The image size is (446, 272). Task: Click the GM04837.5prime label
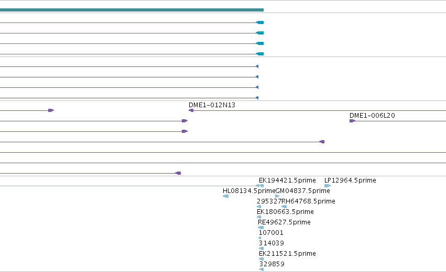click(302, 191)
